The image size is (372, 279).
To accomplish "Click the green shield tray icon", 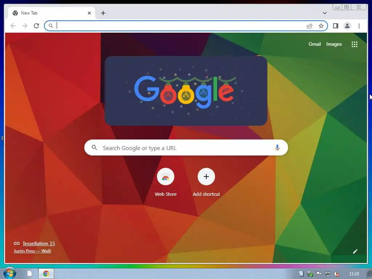I will (310, 274).
